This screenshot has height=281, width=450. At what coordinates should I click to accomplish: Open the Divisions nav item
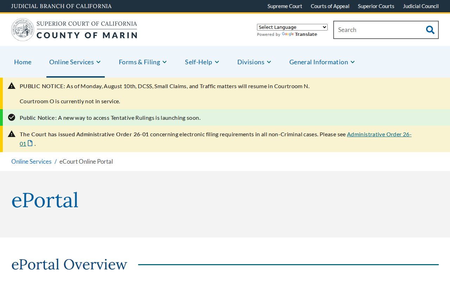251,62
